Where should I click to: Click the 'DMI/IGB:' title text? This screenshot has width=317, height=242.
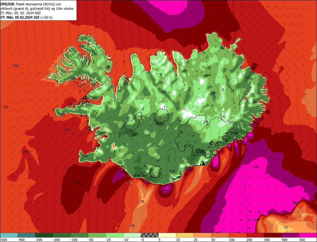point(8,4)
